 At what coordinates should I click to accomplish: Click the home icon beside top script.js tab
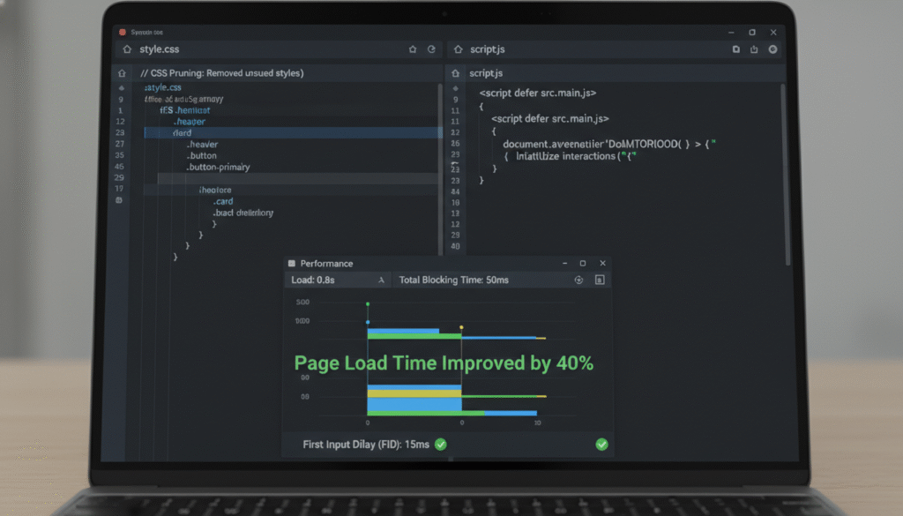(458, 50)
